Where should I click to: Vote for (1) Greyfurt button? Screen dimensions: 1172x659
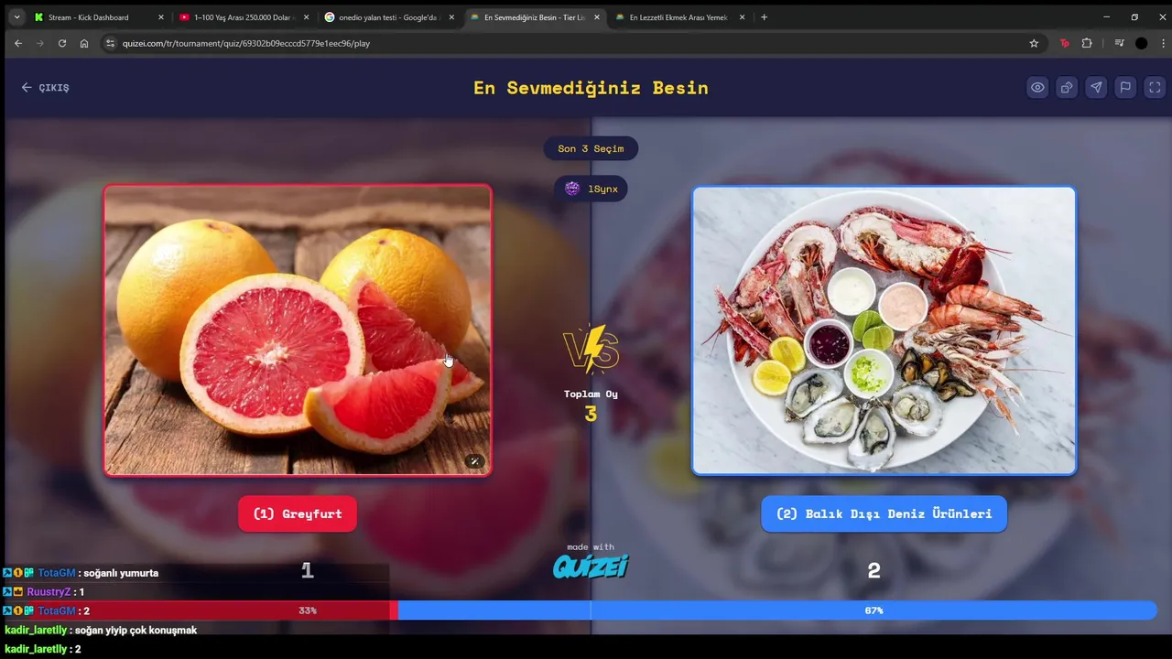(x=298, y=513)
